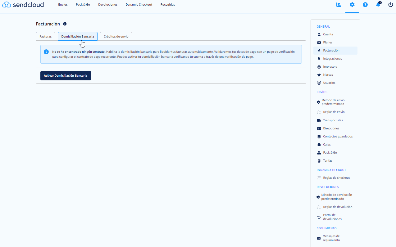
Task: Click the euro icon beside Facturación
Action: point(319,51)
